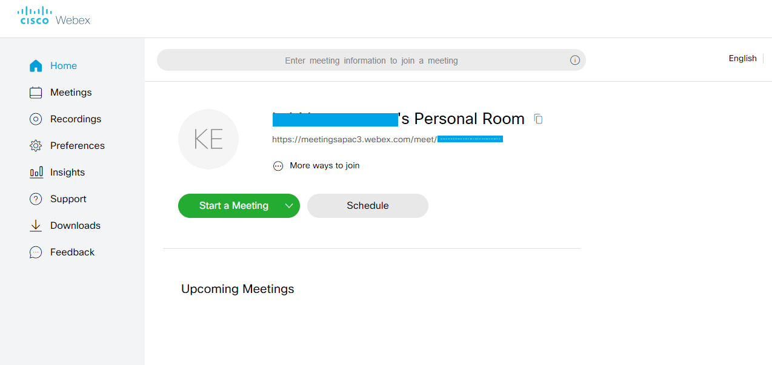
Task: Click the KE profile avatar
Action: pos(208,139)
